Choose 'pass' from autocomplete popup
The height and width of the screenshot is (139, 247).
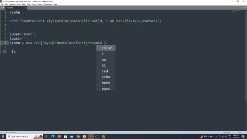pyautogui.click(x=106, y=88)
